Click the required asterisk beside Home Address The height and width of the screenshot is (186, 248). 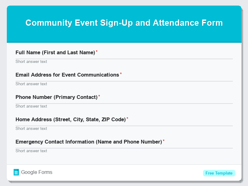pyautogui.click(x=127, y=118)
